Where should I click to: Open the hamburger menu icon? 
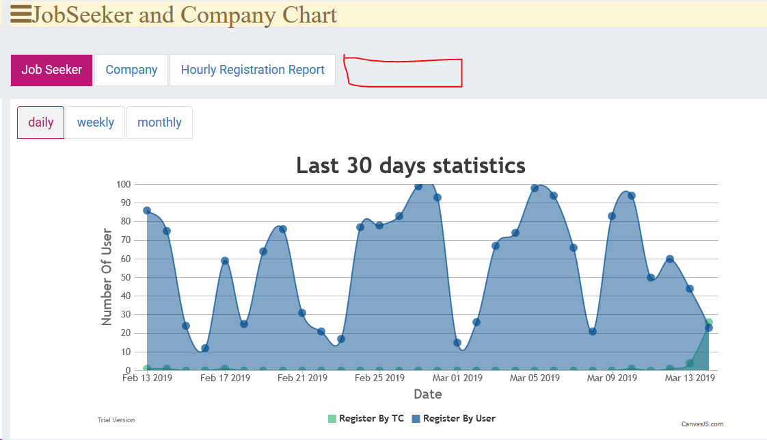pos(21,13)
